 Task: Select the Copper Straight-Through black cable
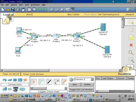[49, 82]
